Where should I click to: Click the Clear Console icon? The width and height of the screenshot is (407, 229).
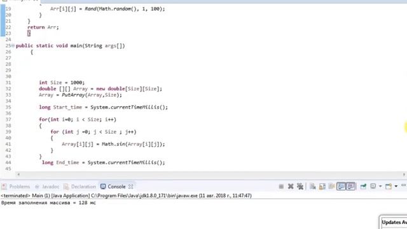(x=313, y=186)
